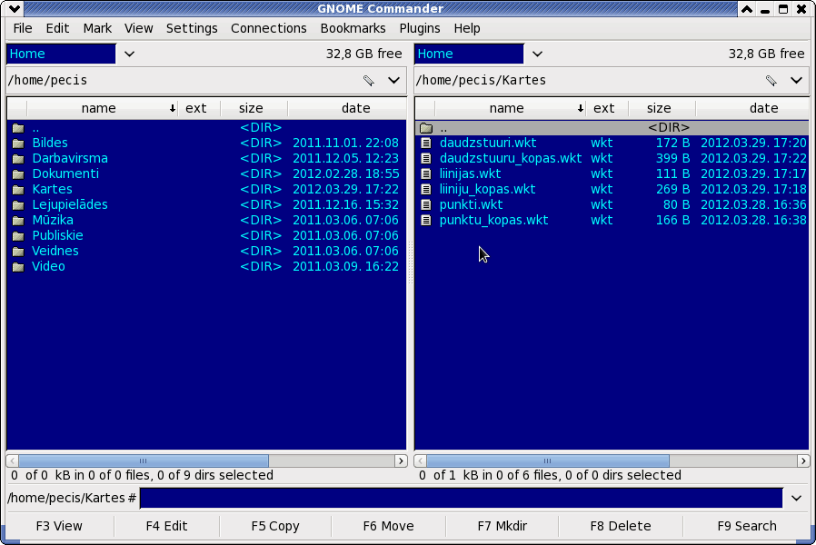This screenshot has width=816, height=545.
Task: Select the punktu_kopas.wkt file name
Action: pos(493,221)
